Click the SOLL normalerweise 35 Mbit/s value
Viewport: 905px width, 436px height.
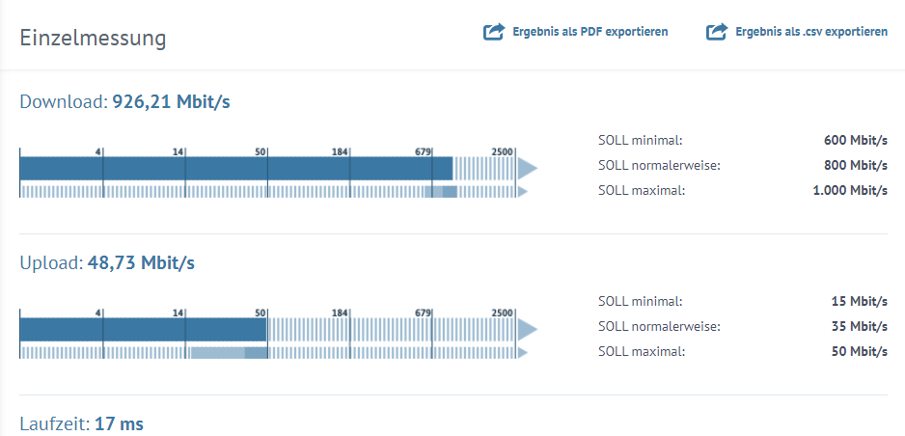coord(859,326)
